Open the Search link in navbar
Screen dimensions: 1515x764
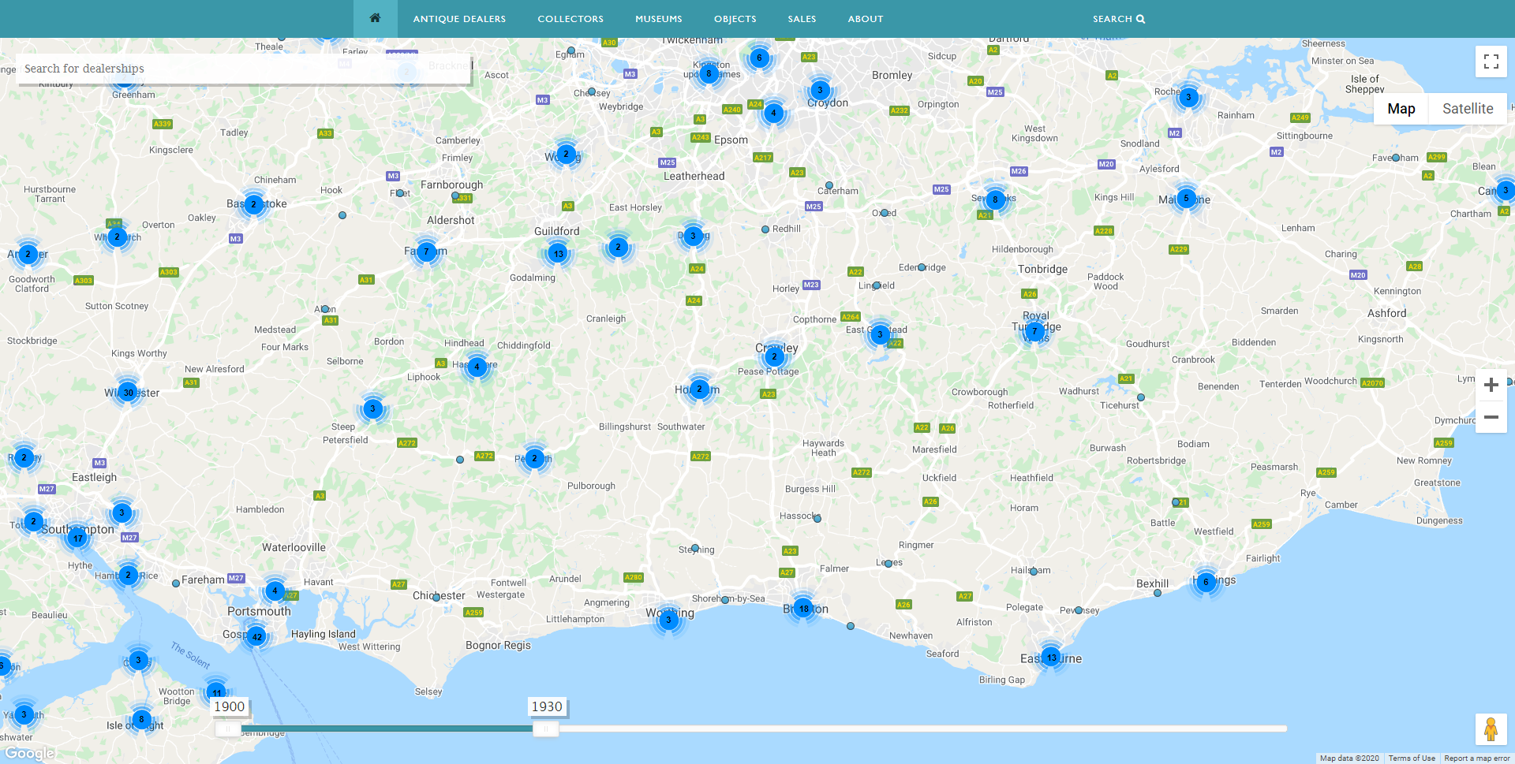1118,19
